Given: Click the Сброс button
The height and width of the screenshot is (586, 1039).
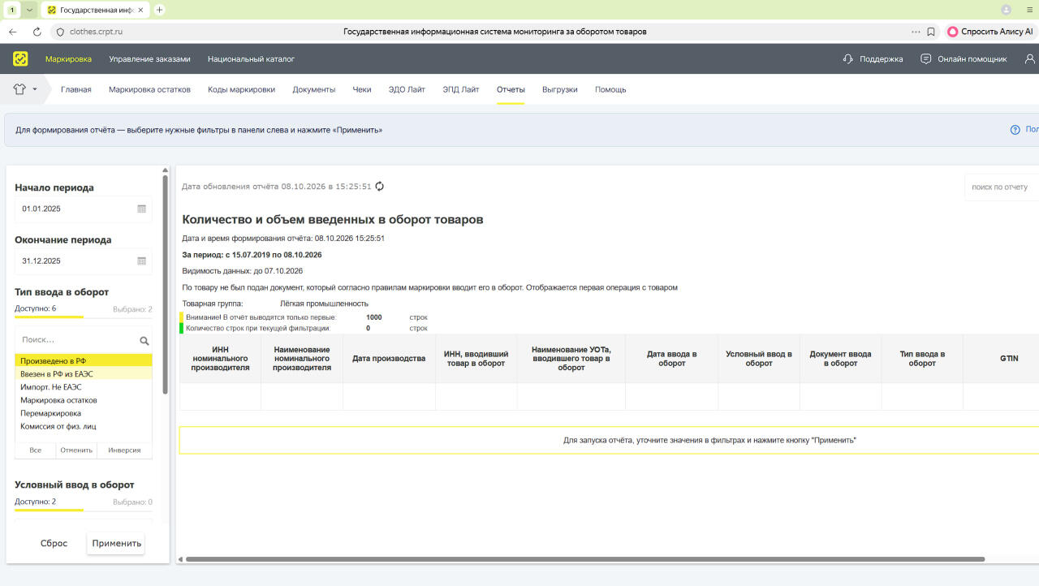Looking at the screenshot, I should click(x=54, y=543).
